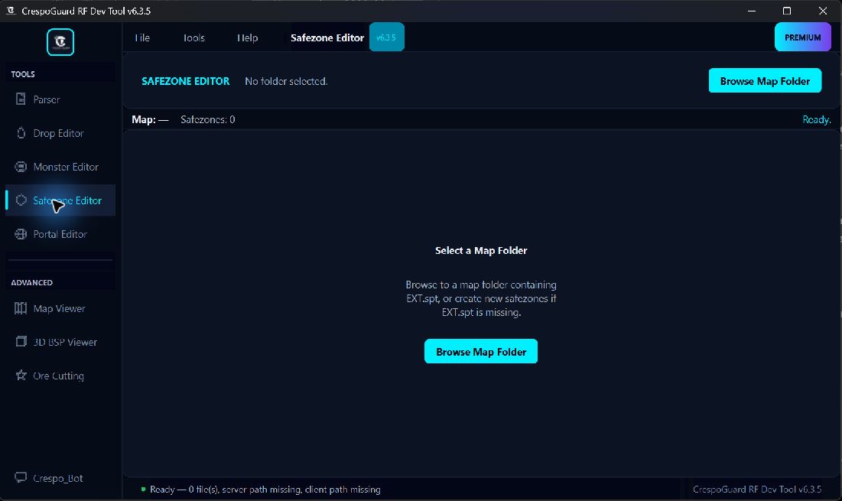
Task: Select the Drop Editor icon
Action: point(21,133)
